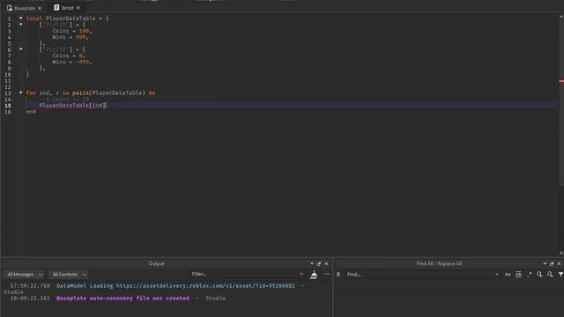564x317 pixels.
Task: Collapse the for loop fold on line 13
Action: pos(20,92)
